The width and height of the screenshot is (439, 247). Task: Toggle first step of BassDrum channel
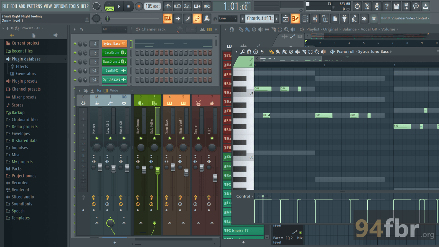(137, 53)
